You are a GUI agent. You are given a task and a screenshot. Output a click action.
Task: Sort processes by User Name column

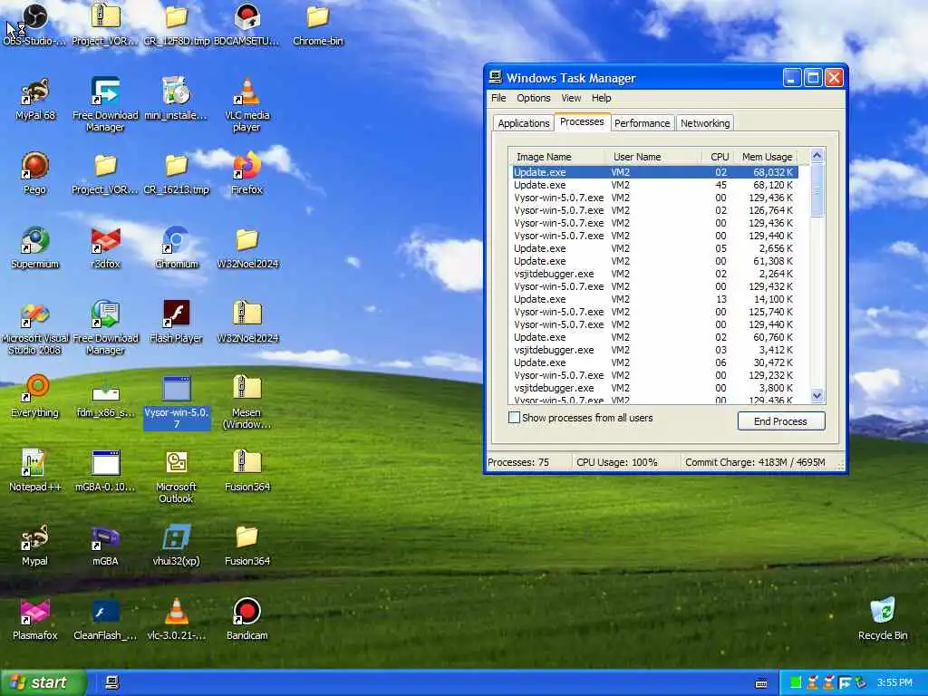point(653,157)
